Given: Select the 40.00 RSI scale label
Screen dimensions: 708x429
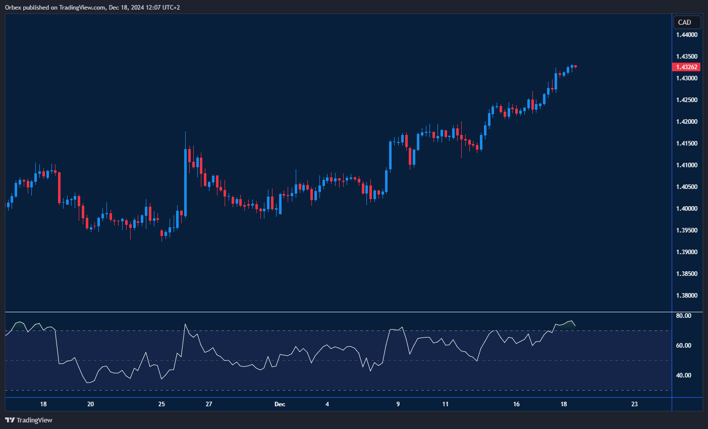Looking at the screenshot, I should pos(683,375).
